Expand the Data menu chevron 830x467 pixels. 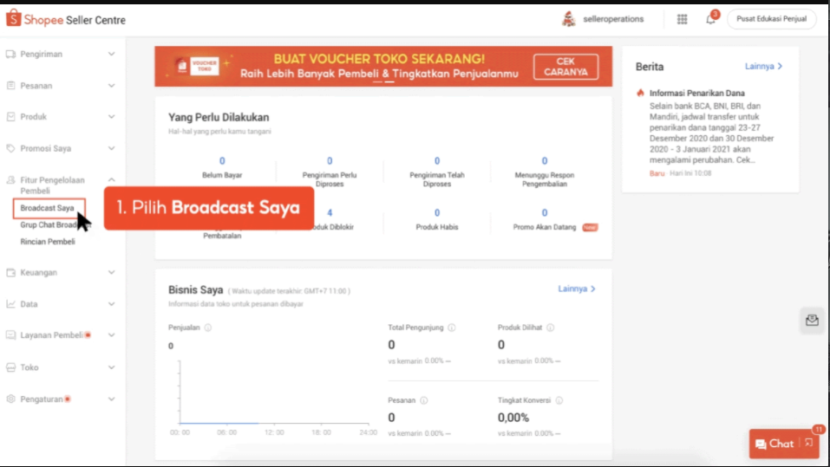(x=112, y=303)
